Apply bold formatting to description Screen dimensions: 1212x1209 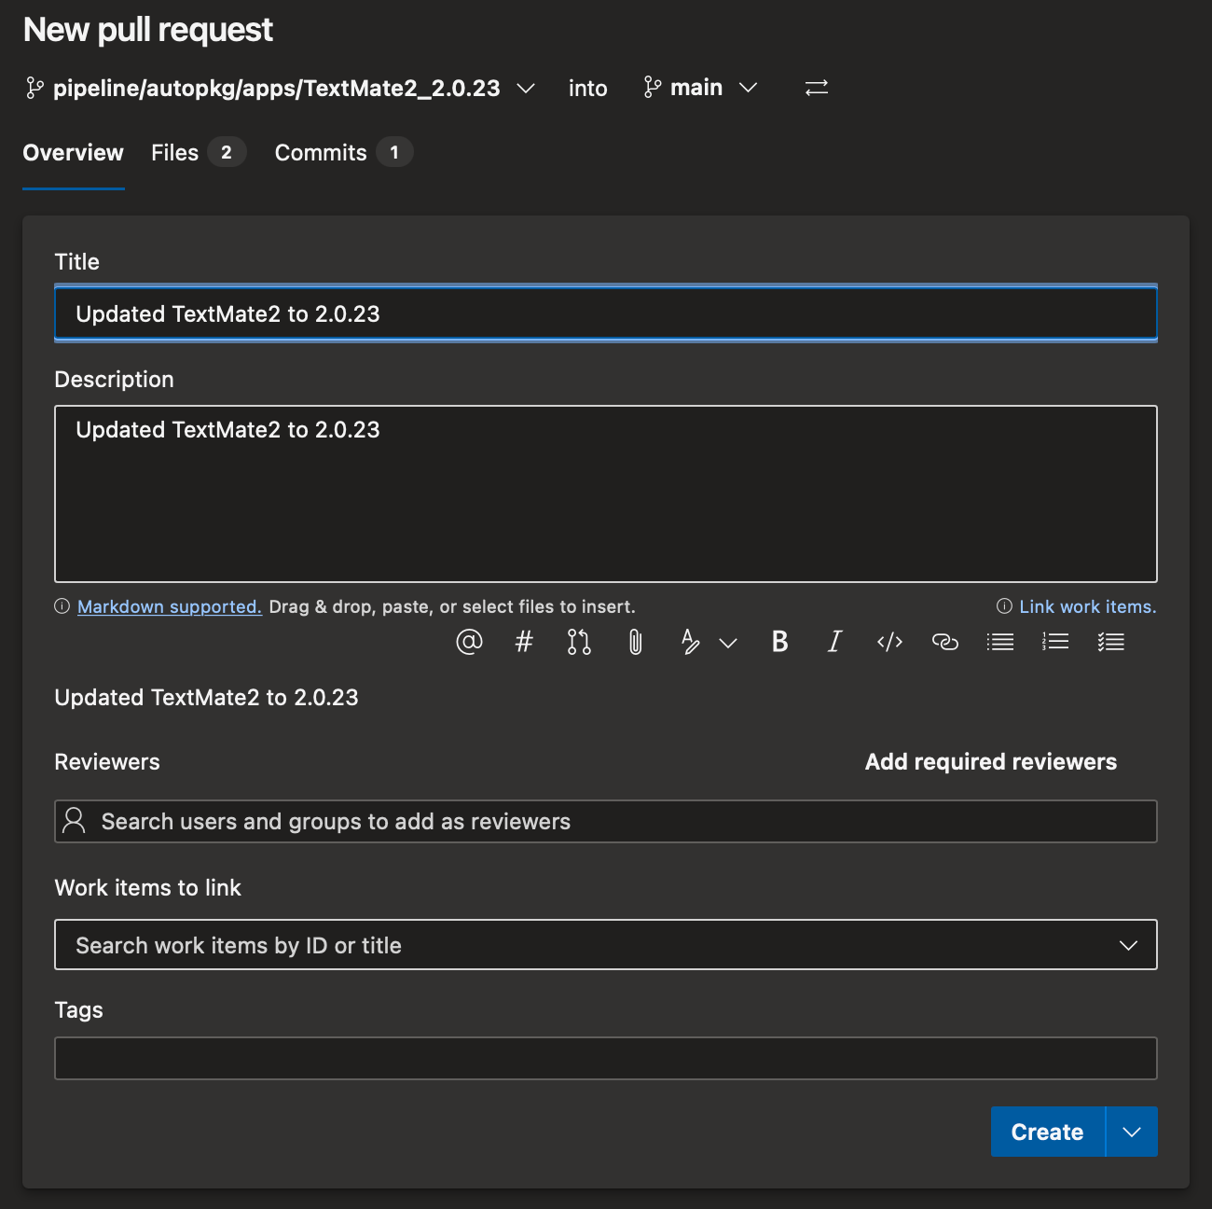tap(779, 642)
